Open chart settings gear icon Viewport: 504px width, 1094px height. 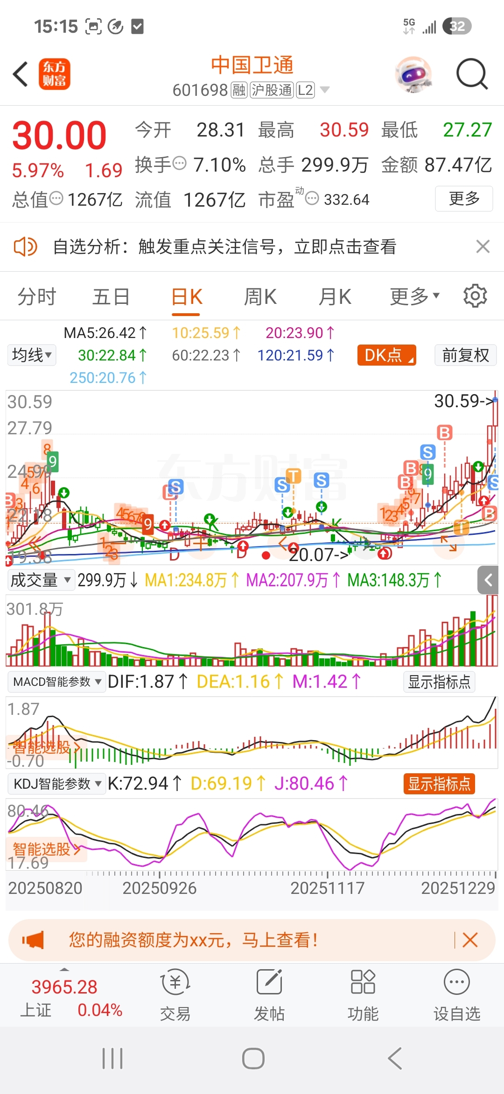(x=475, y=296)
